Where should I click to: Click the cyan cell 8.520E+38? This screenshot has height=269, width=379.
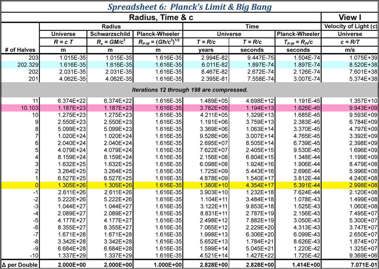[350, 64]
